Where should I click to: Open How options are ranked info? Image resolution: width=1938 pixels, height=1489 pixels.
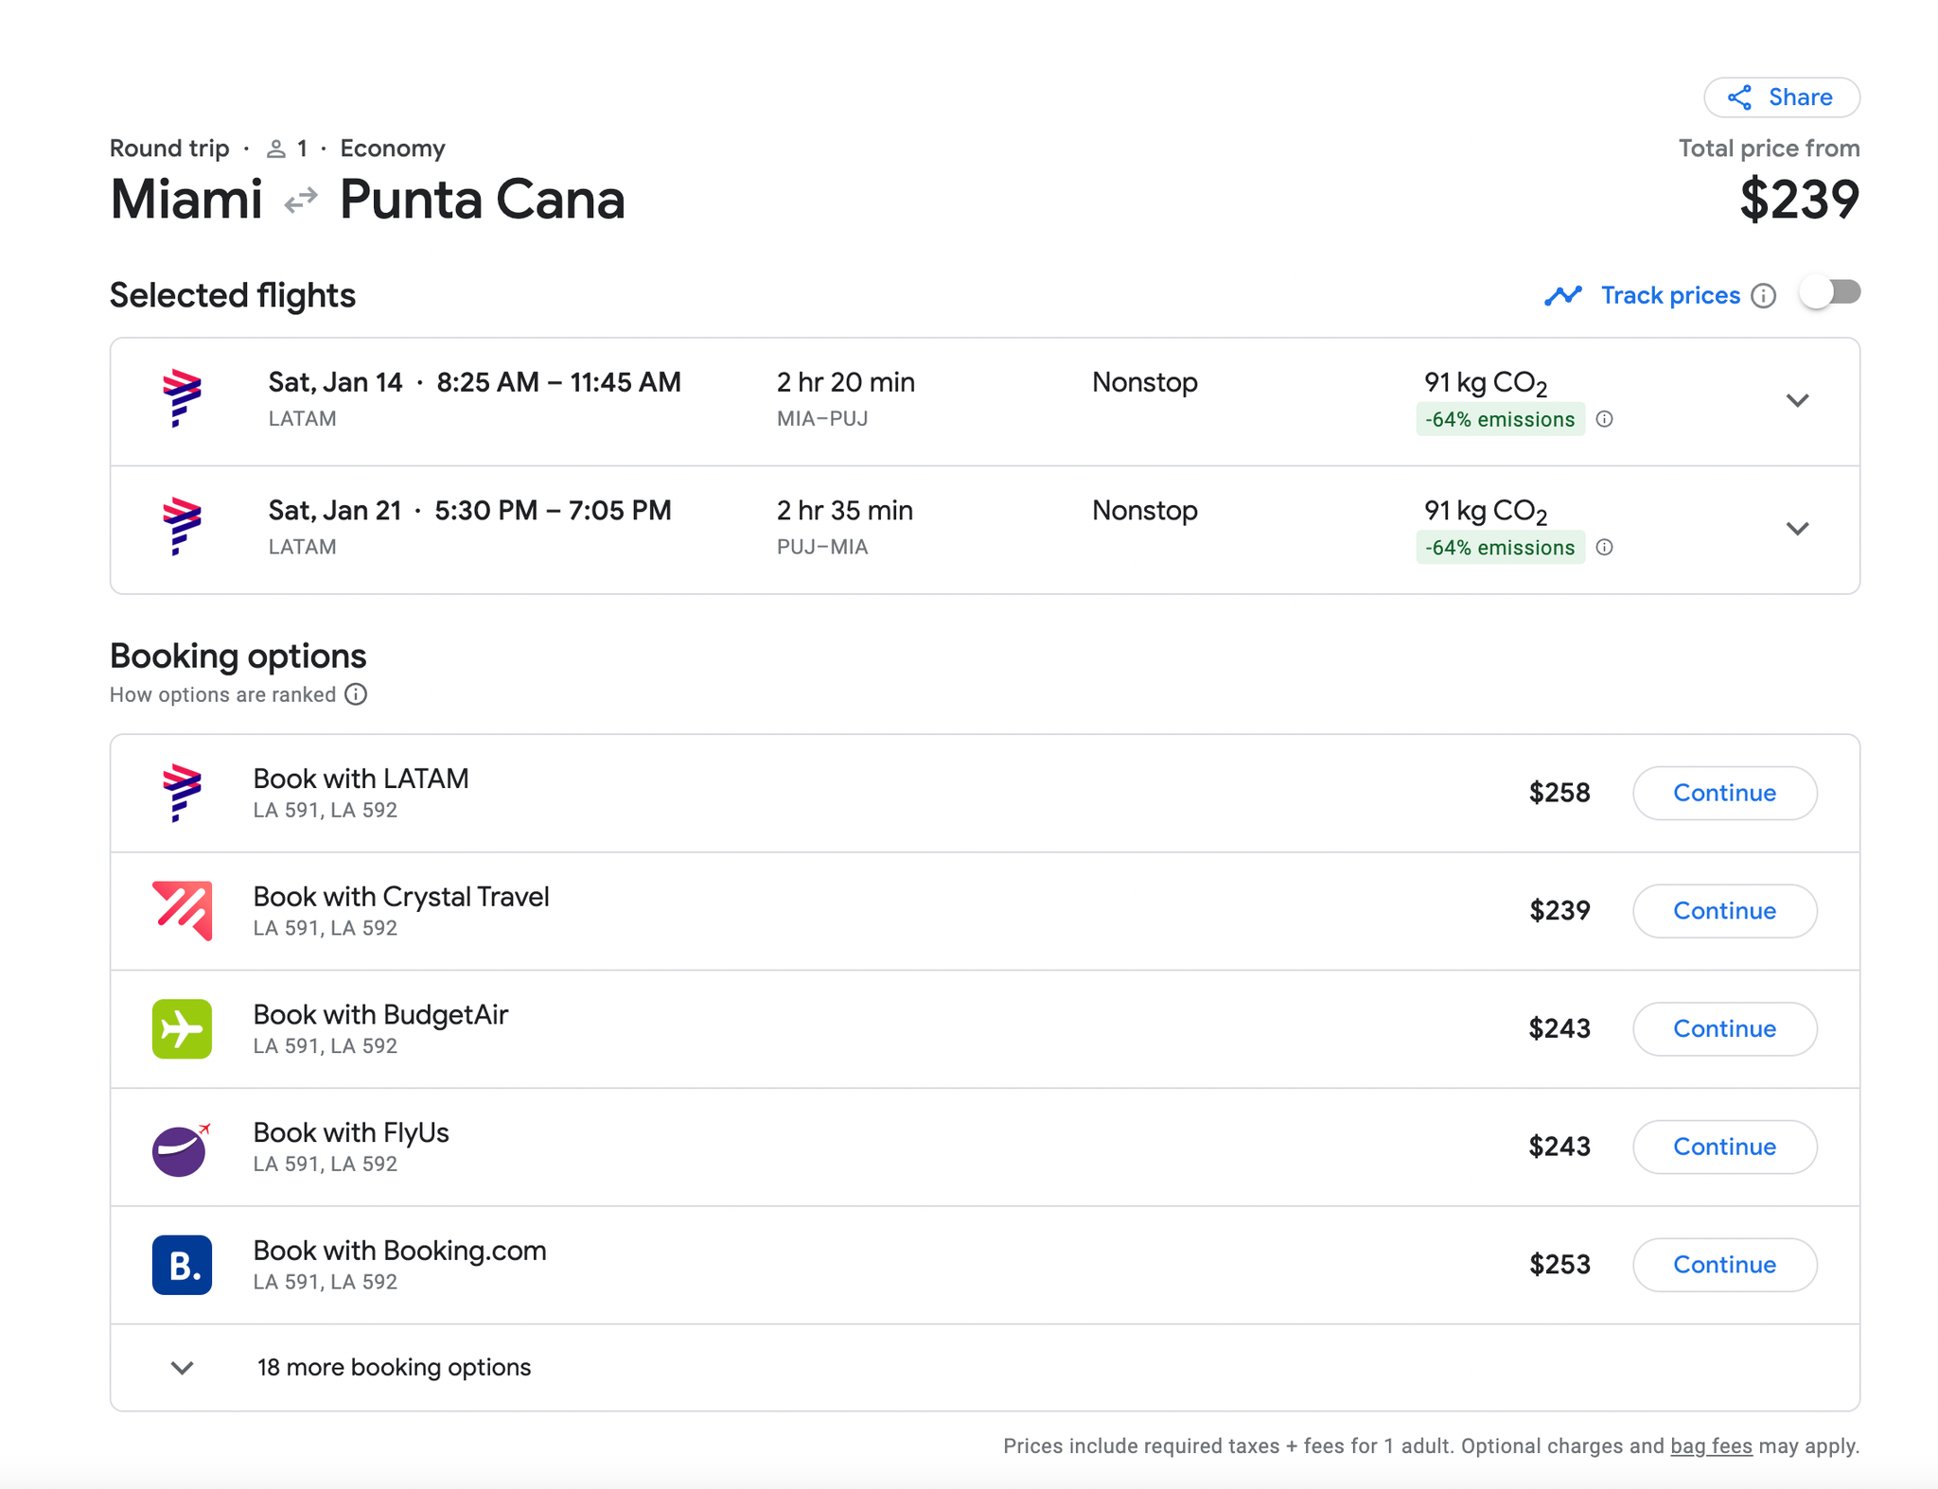(x=356, y=694)
